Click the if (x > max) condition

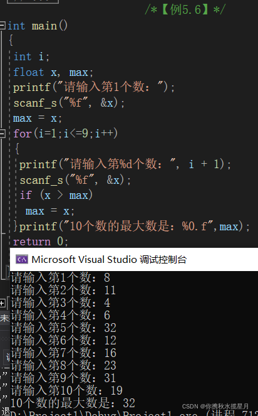[x=56, y=196]
